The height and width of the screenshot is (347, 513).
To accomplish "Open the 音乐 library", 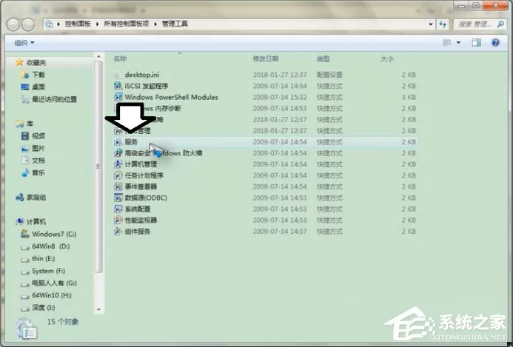I will pos(38,173).
